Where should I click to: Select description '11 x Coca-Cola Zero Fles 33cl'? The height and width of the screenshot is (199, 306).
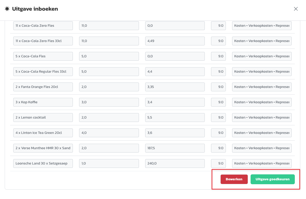(43, 41)
